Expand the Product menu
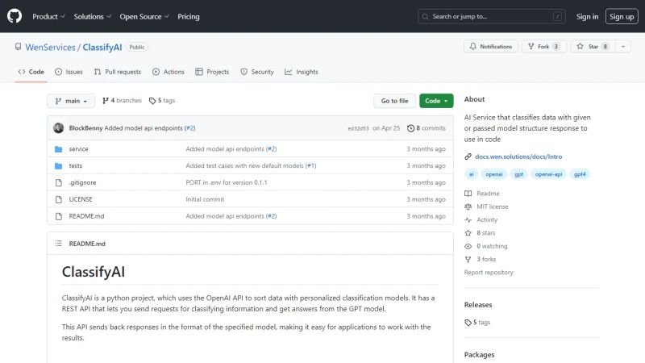Image resolution: width=645 pixels, height=363 pixels. click(48, 16)
